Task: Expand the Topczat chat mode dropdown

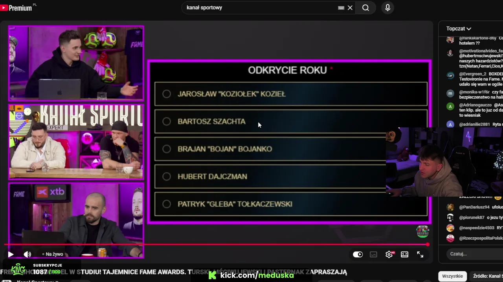Action: coord(459,29)
